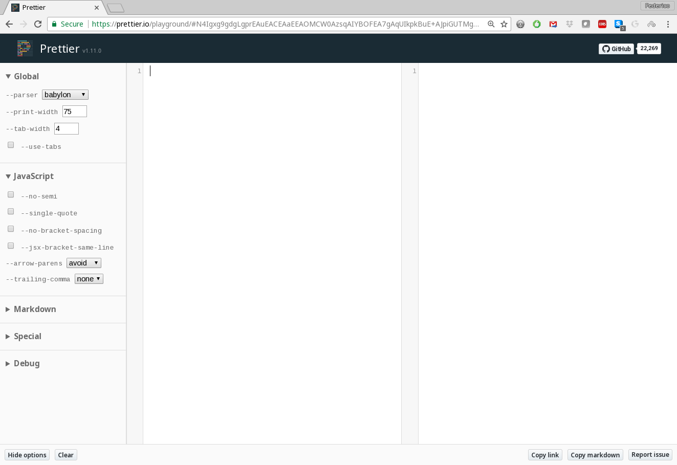Click the Dropbox extension icon
Viewport: 677px width, 465px height.
click(x=570, y=24)
